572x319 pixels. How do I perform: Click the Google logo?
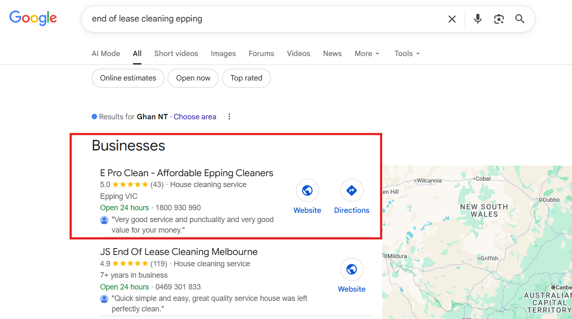(33, 18)
